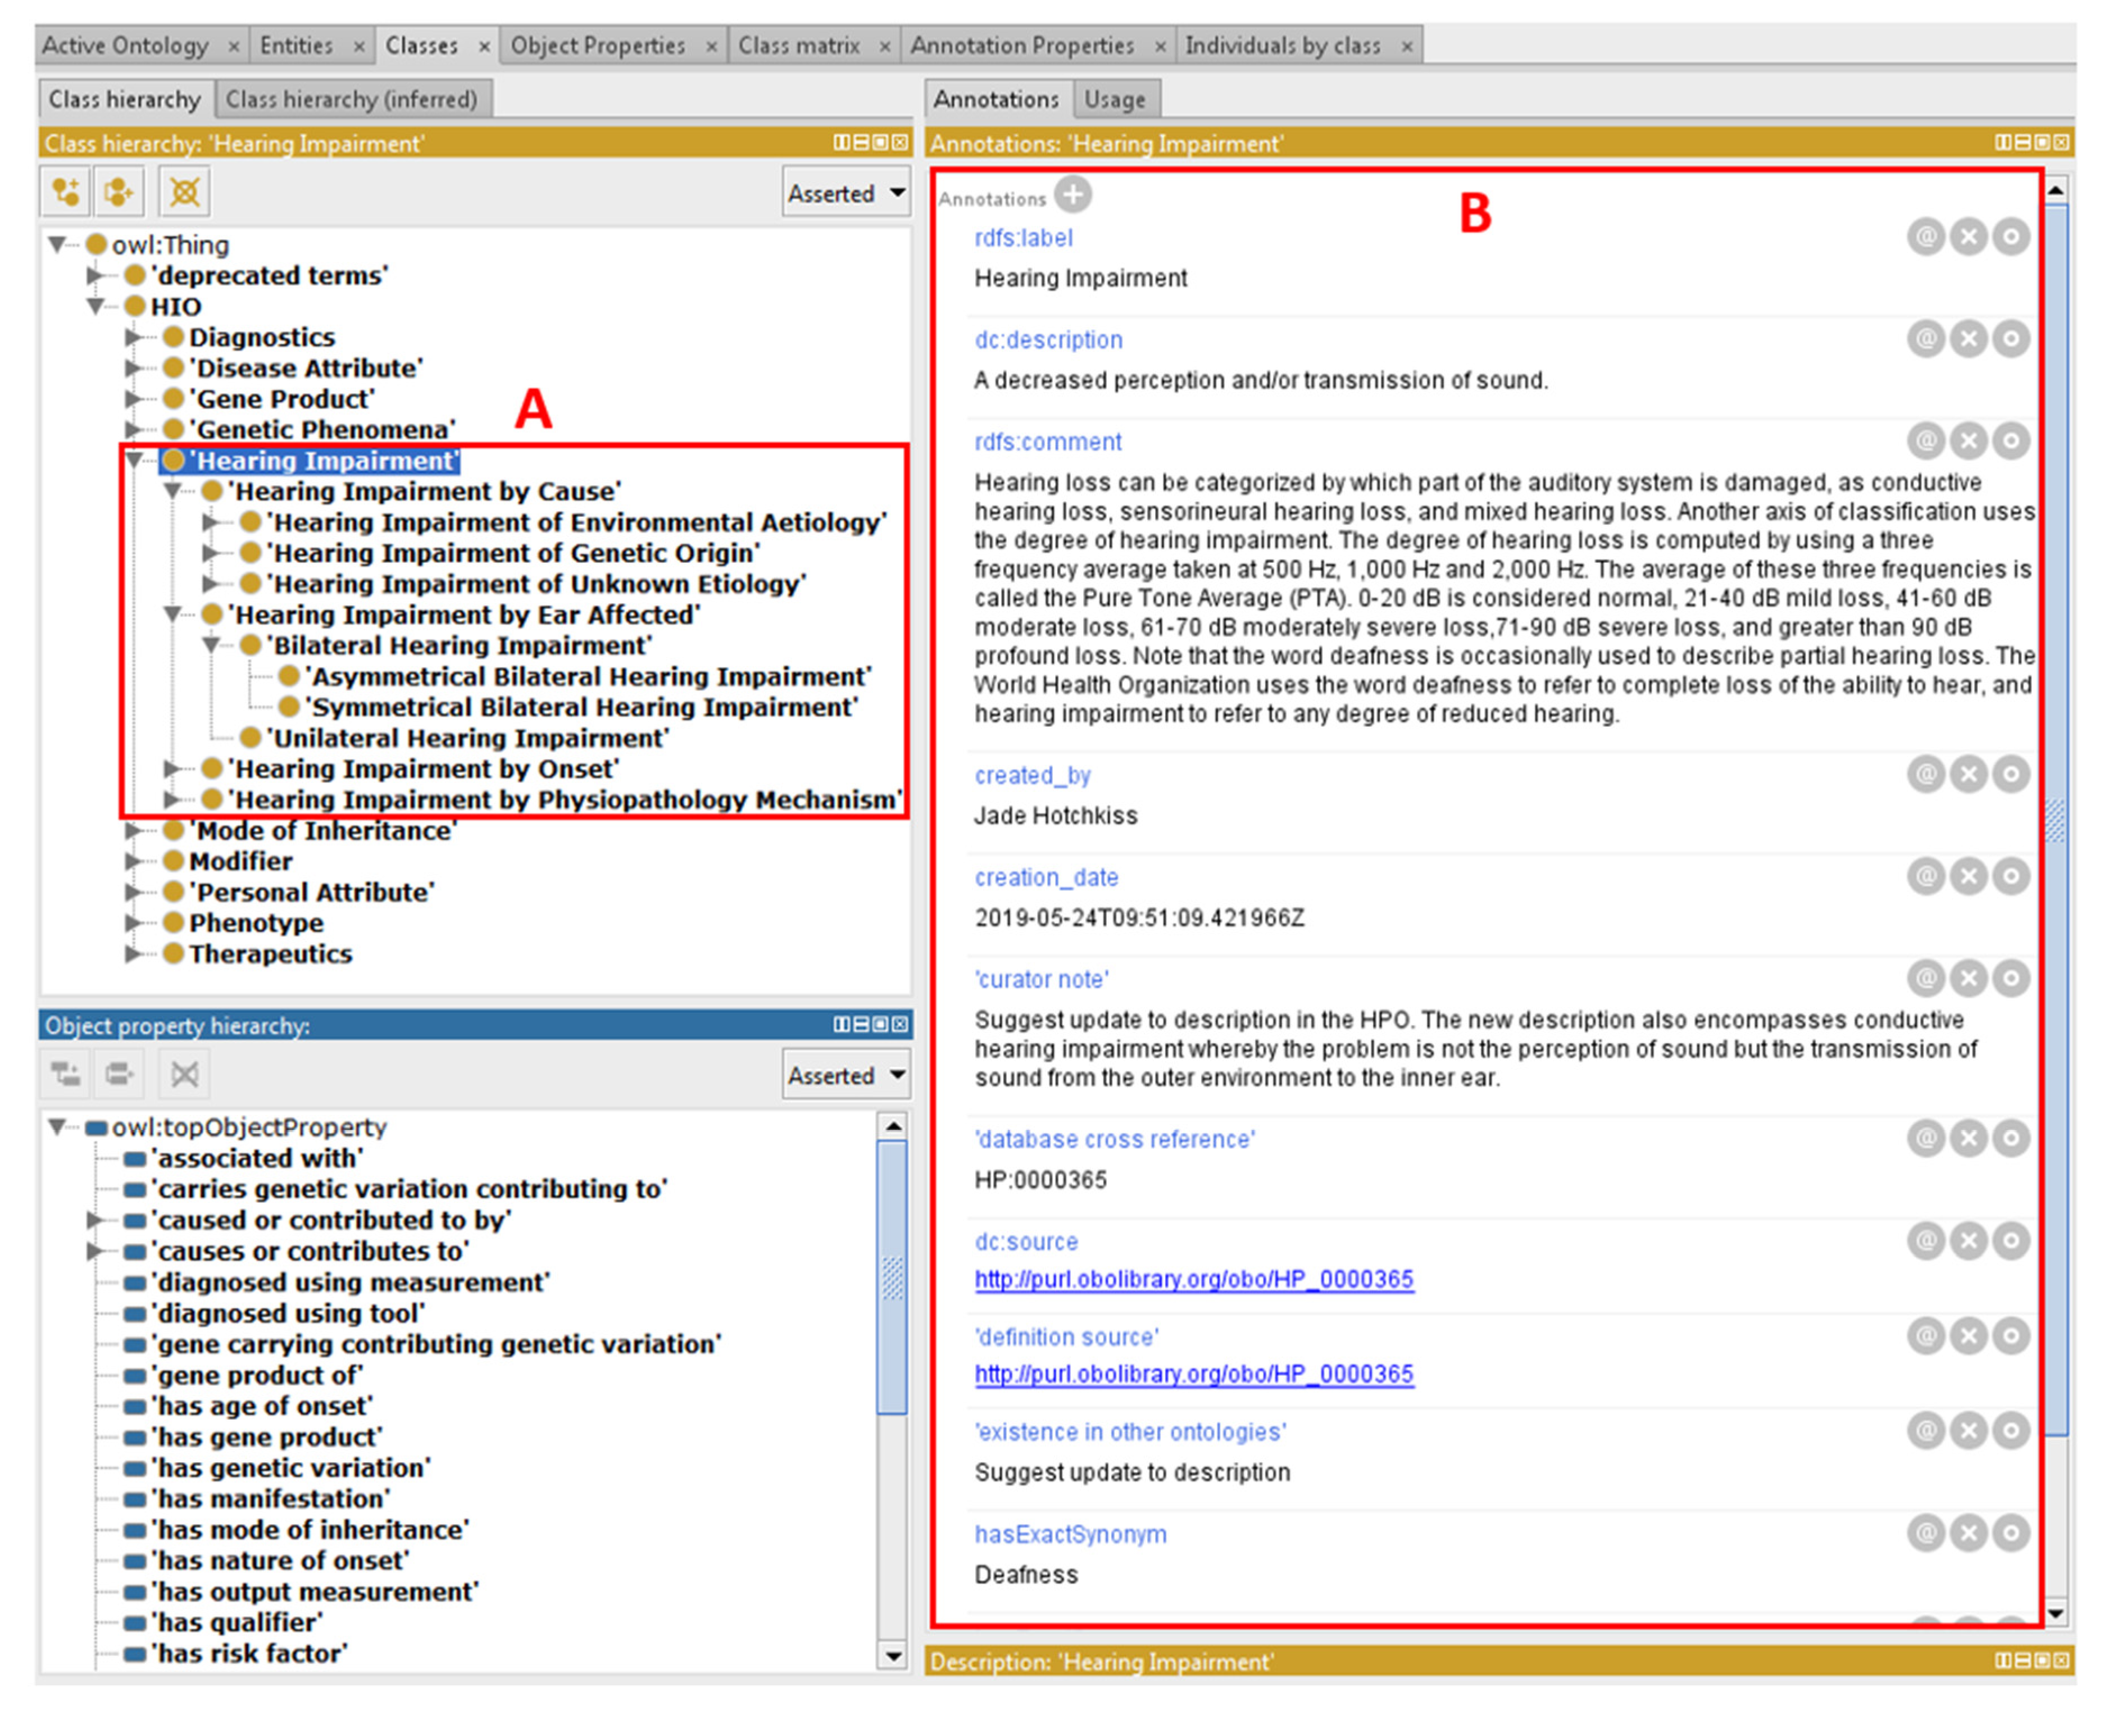Expand the 'caused or contributed to by' property

click(x=94, y=1220)
